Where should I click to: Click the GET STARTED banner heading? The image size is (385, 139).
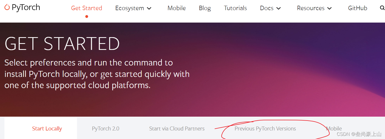tap(62, 44)
